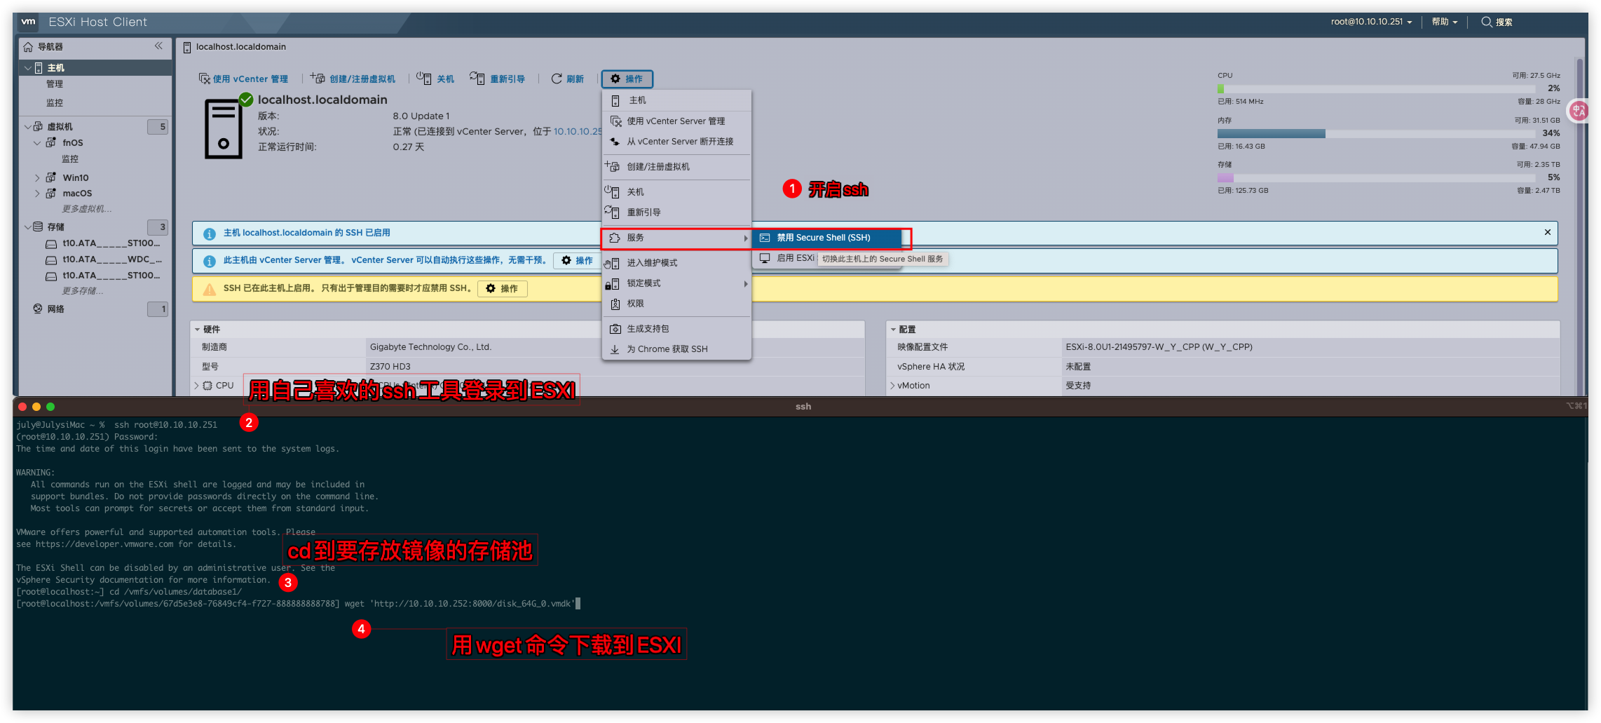The width and height of the screenshot is (1601, 723).
Task: Click 操作 button on vCenter managed banner
Action: click(577, 261)
